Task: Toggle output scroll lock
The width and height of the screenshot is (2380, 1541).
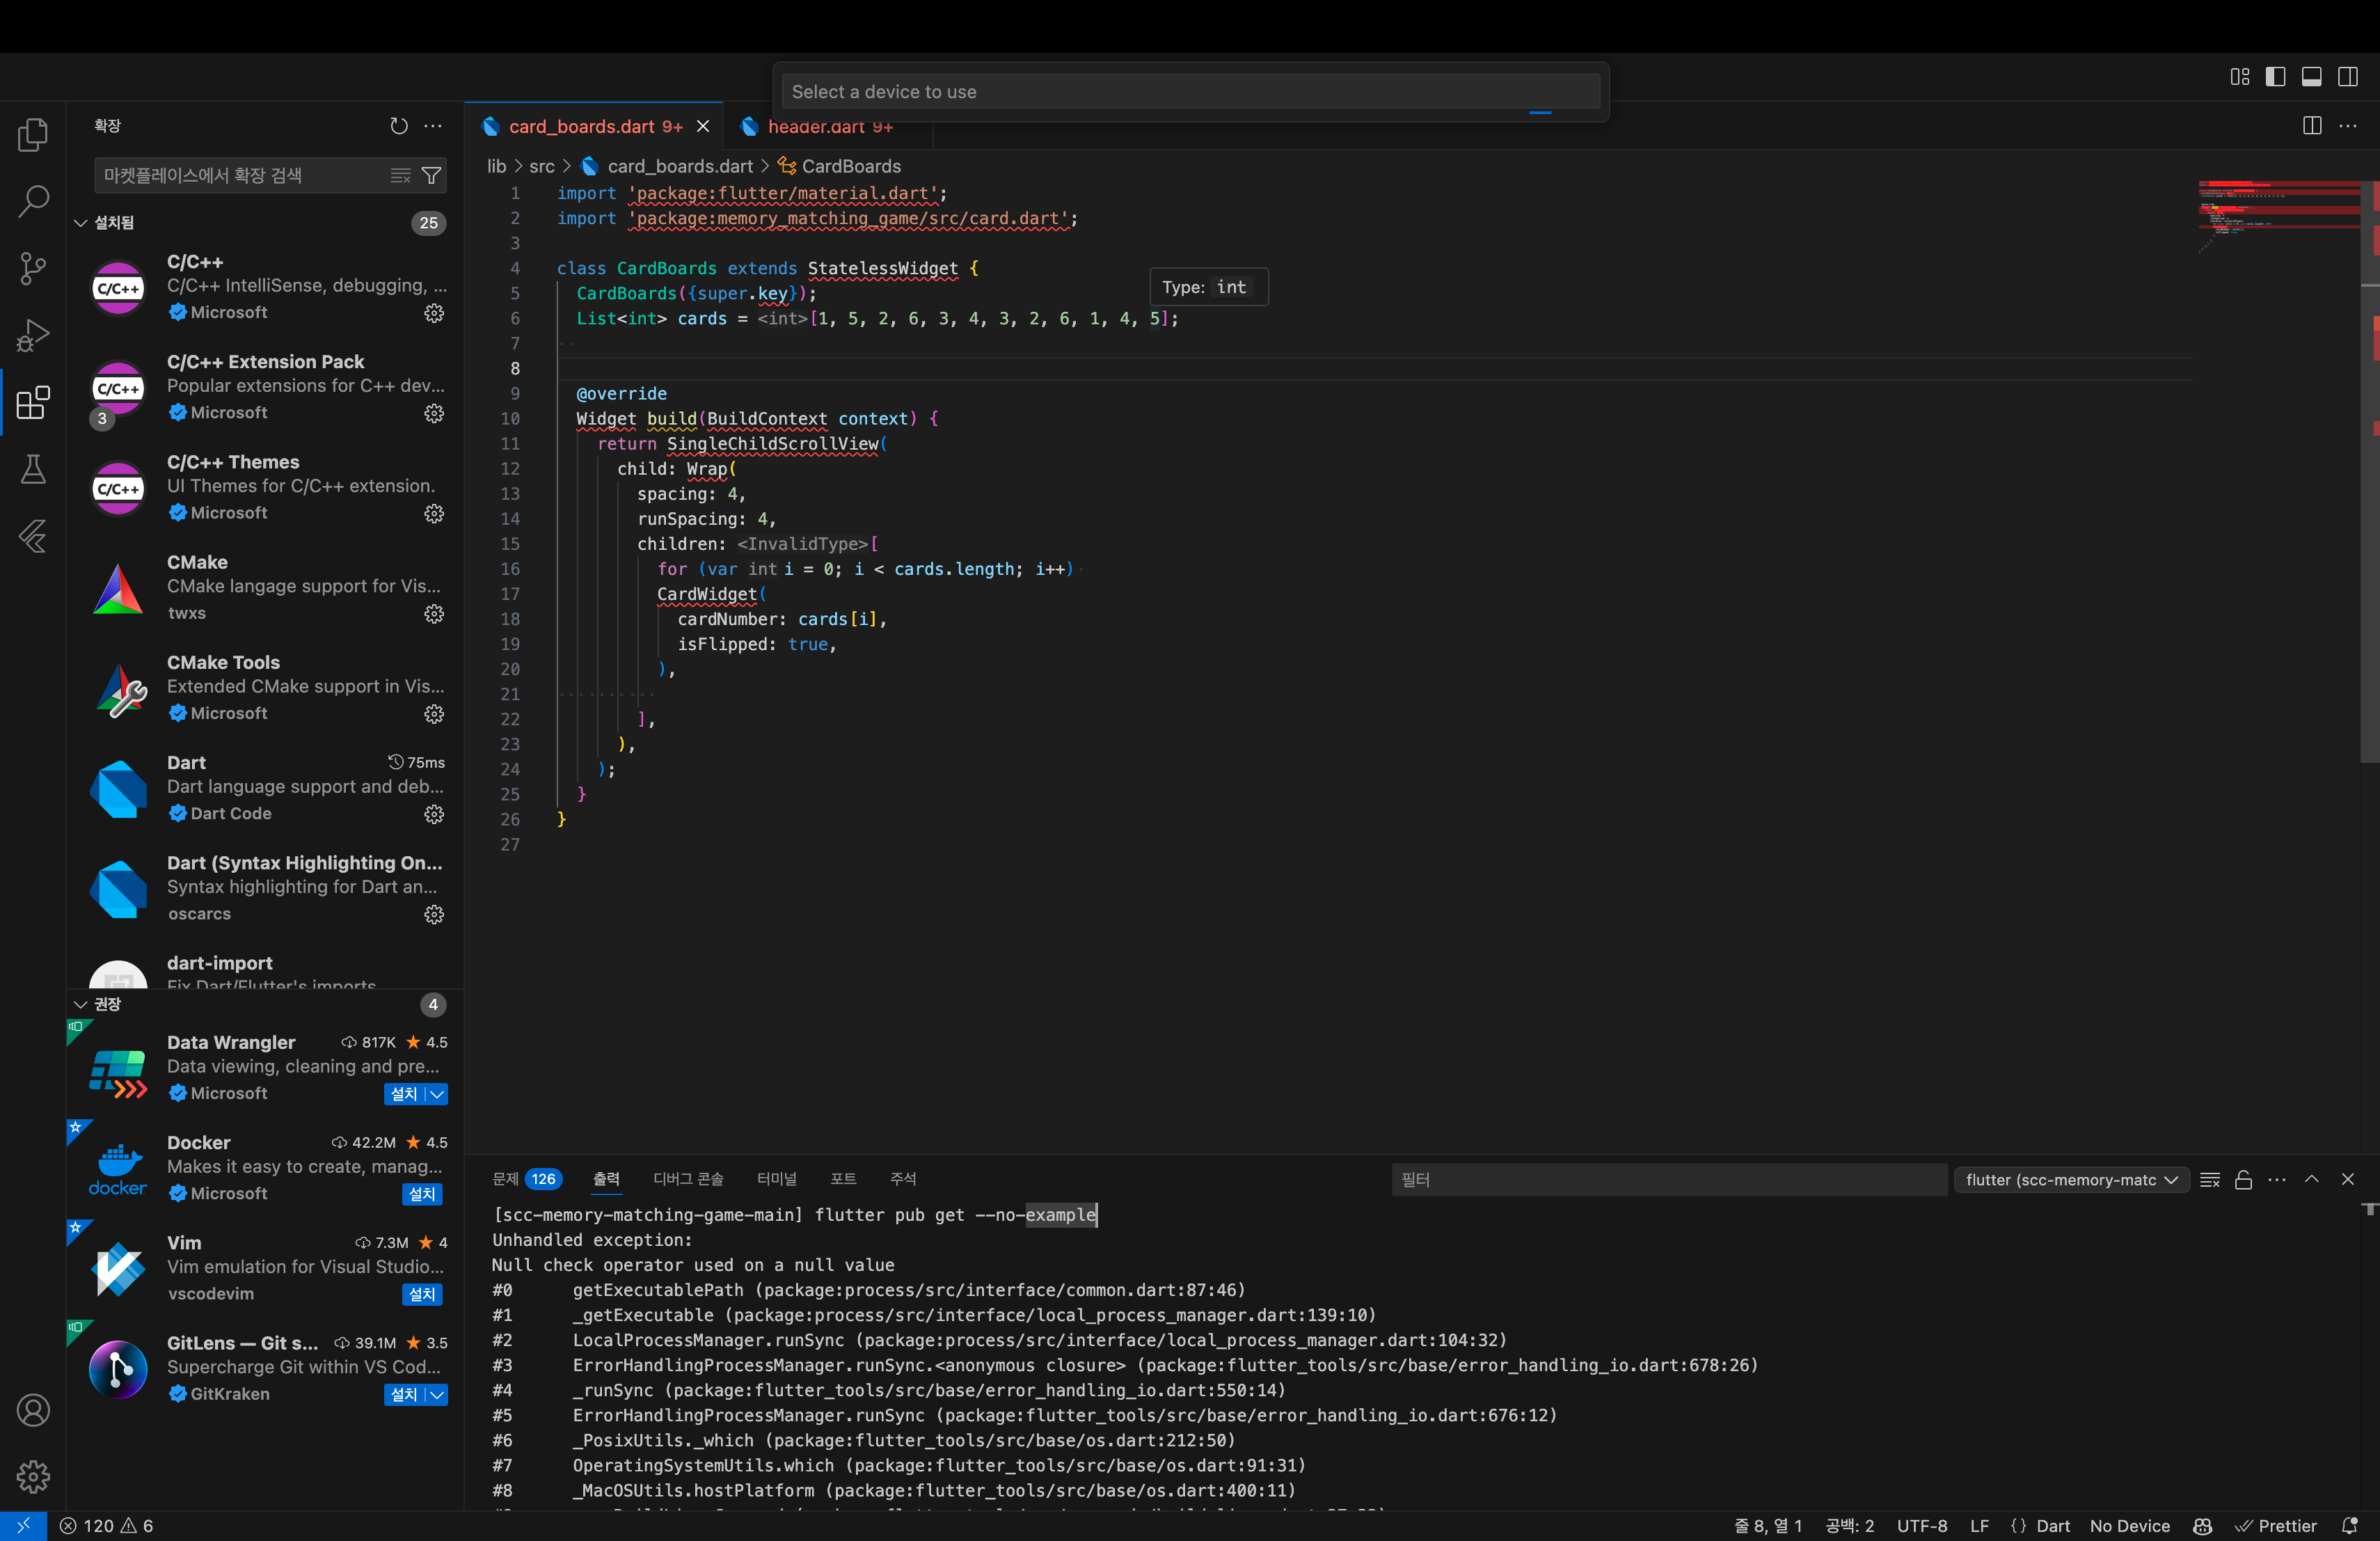Action: 2243,1180
